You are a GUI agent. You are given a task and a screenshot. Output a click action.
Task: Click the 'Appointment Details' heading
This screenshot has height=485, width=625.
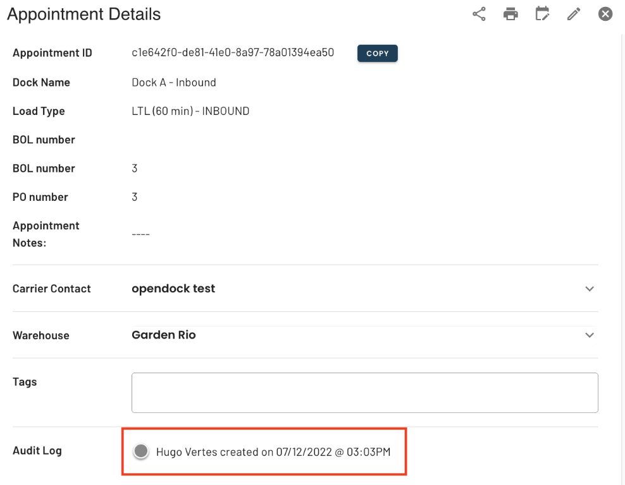pyautogui.click(x=84, y=15)
